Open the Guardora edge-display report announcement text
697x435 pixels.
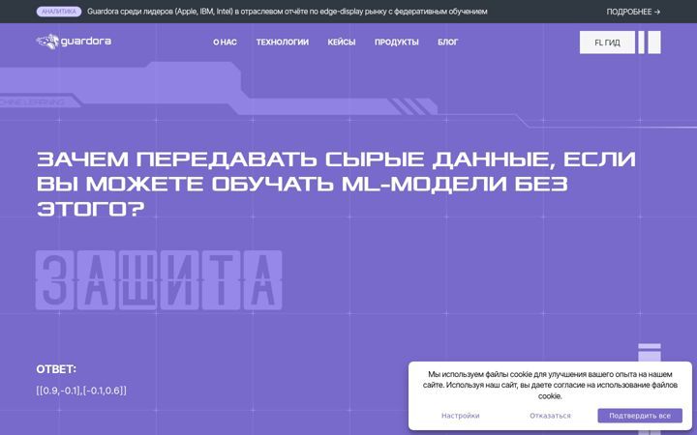[x=288, y=12]
